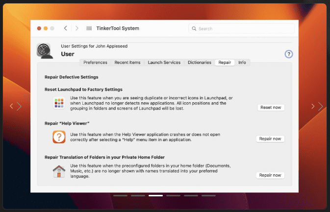The height and width of the screenshot is (212, 330).
Task: Select the Launch Services tab
Action: 164,62
